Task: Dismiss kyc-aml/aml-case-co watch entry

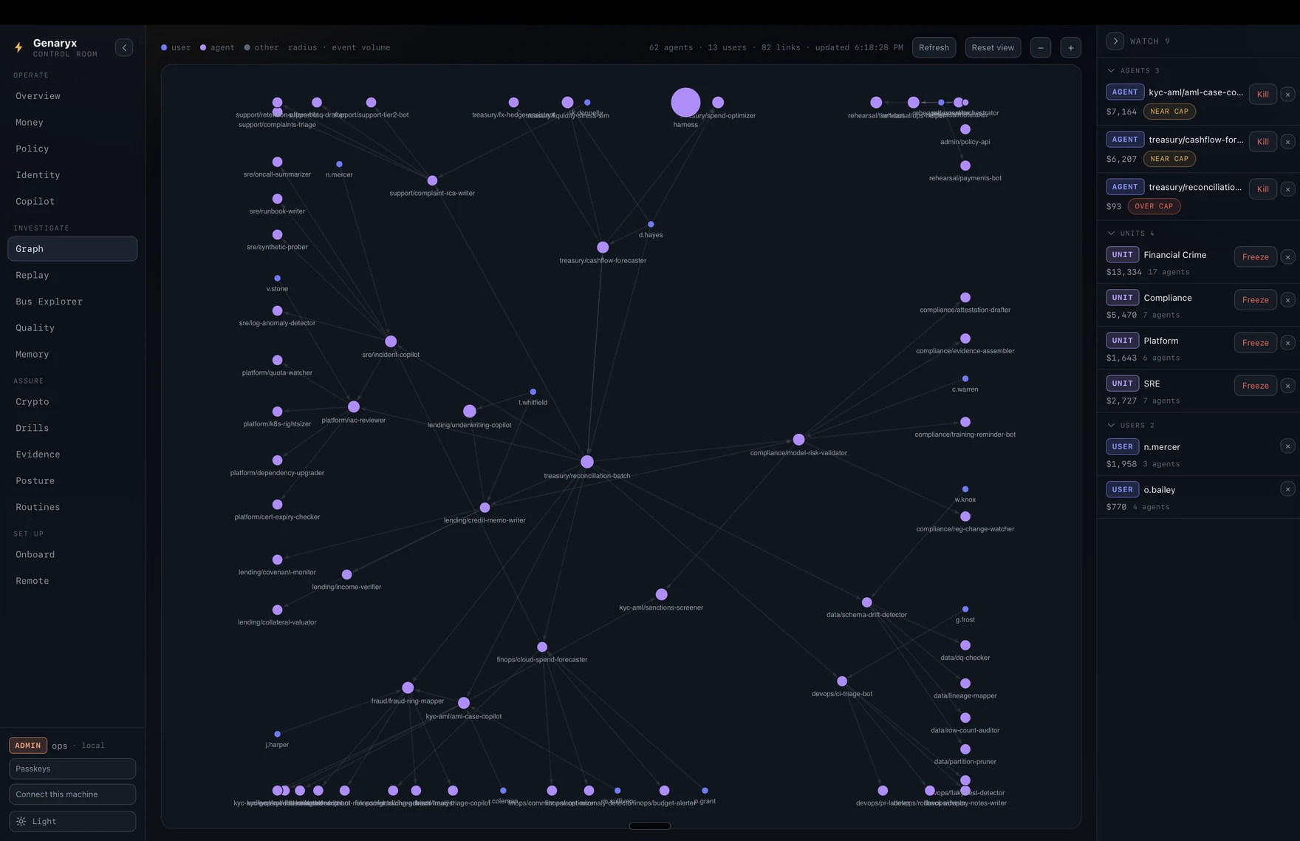Action: point(1287,94)
